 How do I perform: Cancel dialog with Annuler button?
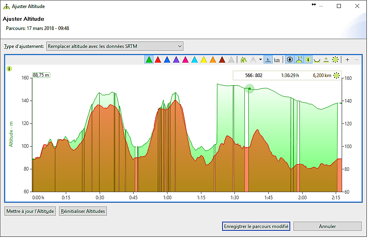[327, 226]
